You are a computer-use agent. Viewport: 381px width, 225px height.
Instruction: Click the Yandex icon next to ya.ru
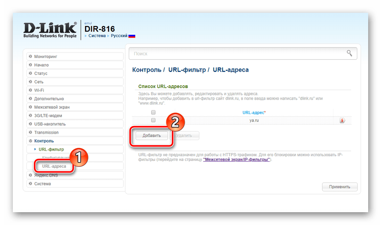(x=342, y=121)
